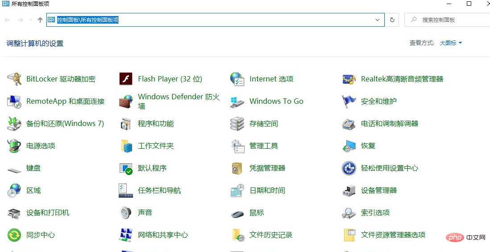Expand the address bar history chevron

click(x=378, y=20)
